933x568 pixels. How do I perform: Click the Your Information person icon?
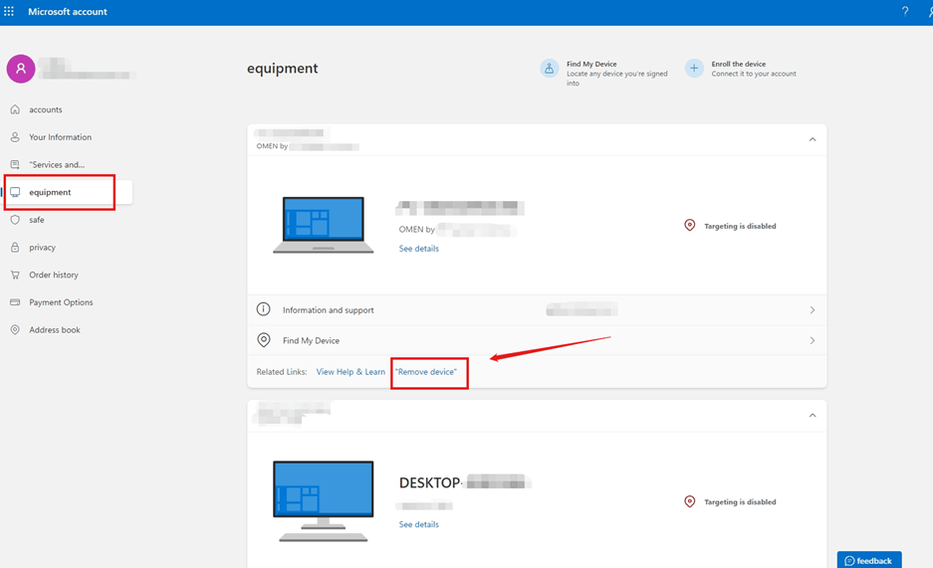(15, 136)
